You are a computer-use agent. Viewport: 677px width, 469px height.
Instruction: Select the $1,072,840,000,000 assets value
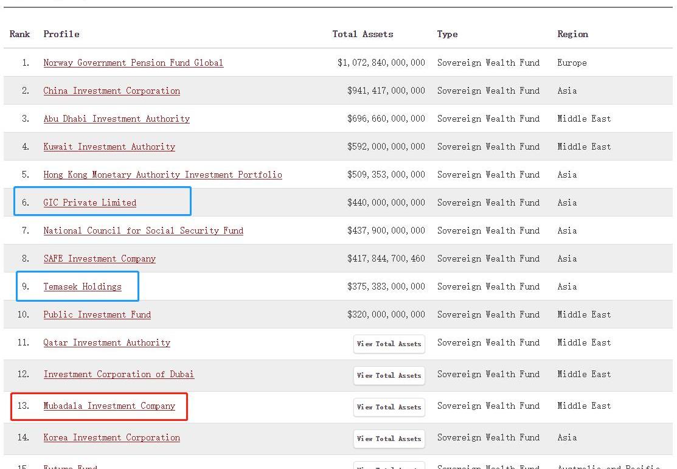click(381, 63)
